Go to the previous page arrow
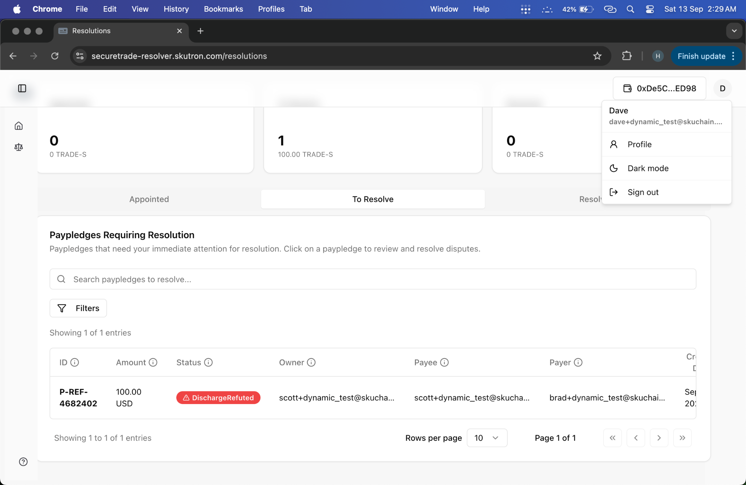Screen dimensions: 746x485 [636, 438]
